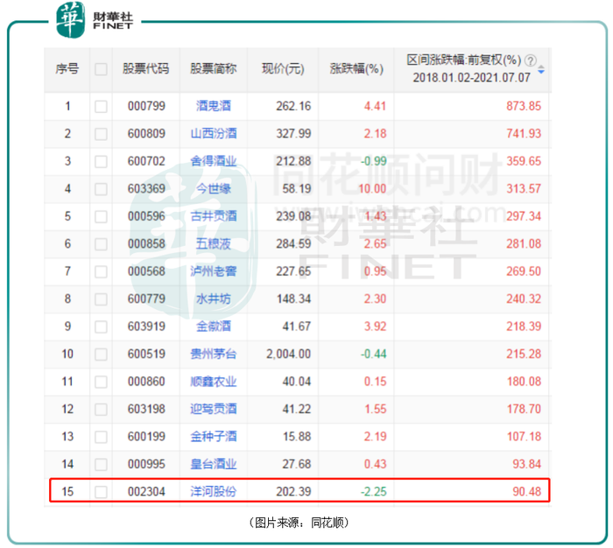This screenshot has height=548, width=613.
Task: Check the box for row 000568
Action: [x=101, y=271]
